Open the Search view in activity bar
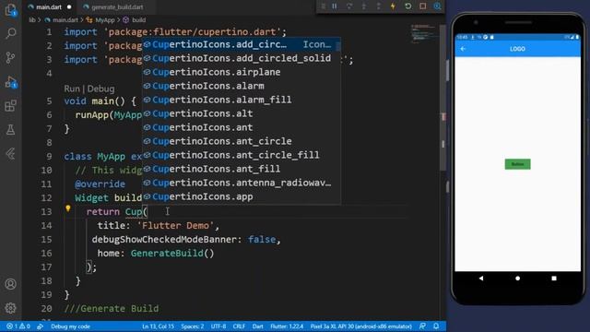This screenshot has width=590, height=332. pyautogui.click(x=10, y=34)
